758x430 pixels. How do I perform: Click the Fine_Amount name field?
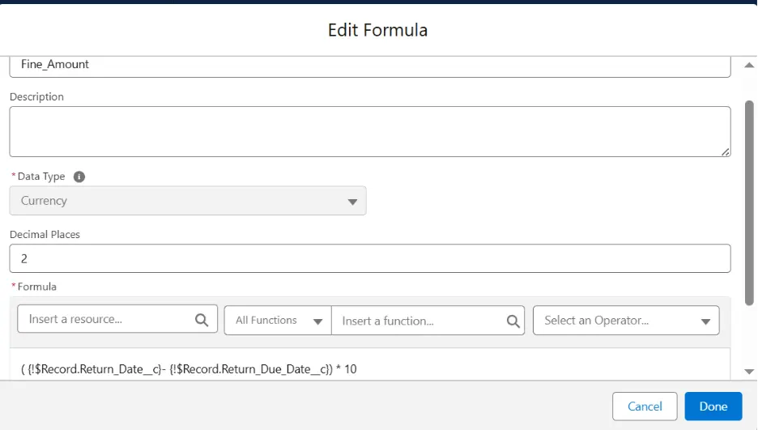(369, 65)
